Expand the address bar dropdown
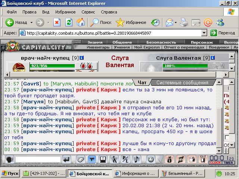This screenshot has height=179, width=239. tap(204, 33)
